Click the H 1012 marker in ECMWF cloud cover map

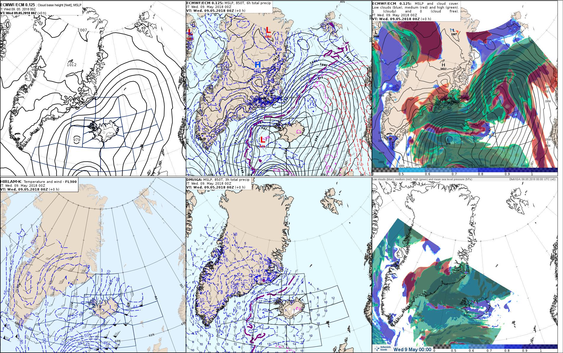click(x=443, y=66)
